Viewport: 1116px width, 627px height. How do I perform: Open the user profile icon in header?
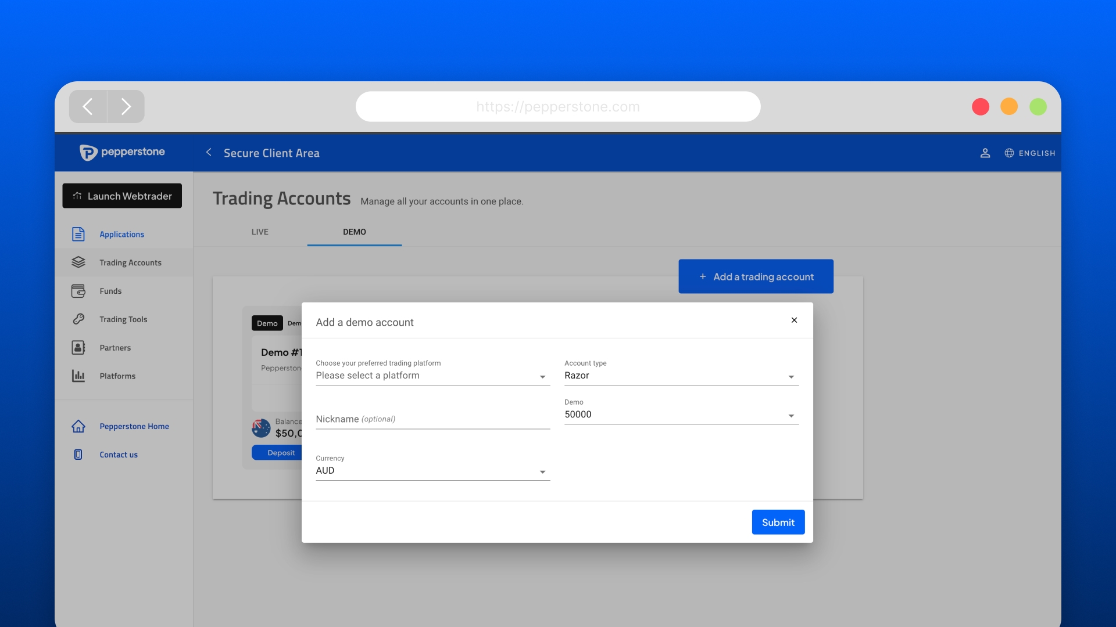[985, 153]
